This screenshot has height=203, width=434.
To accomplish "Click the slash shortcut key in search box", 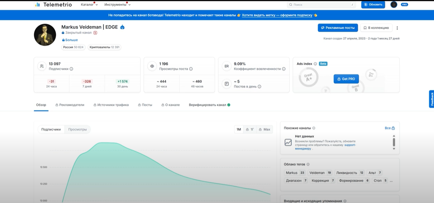I will (352, 5).
